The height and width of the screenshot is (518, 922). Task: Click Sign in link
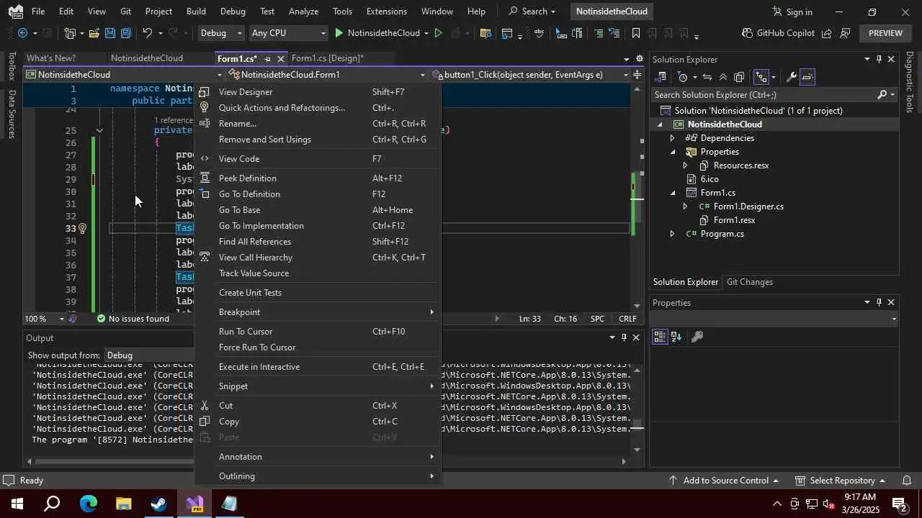click(x=792, y=12)
